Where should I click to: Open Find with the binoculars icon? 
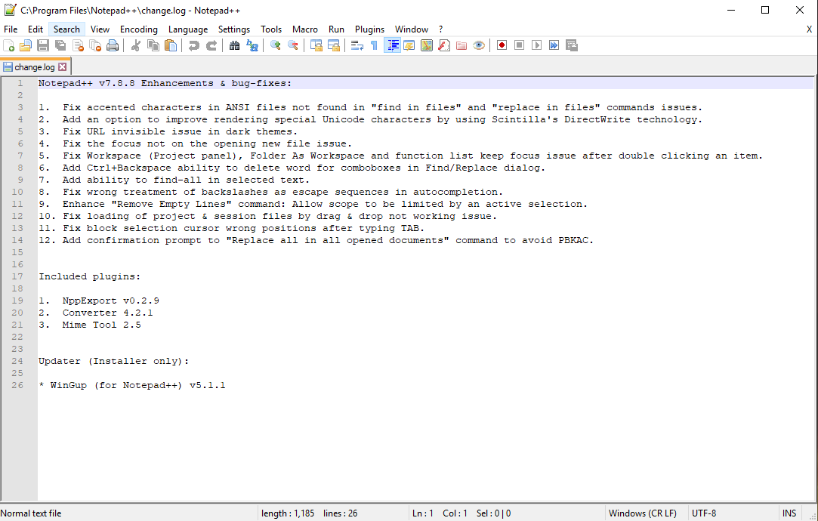235,45
